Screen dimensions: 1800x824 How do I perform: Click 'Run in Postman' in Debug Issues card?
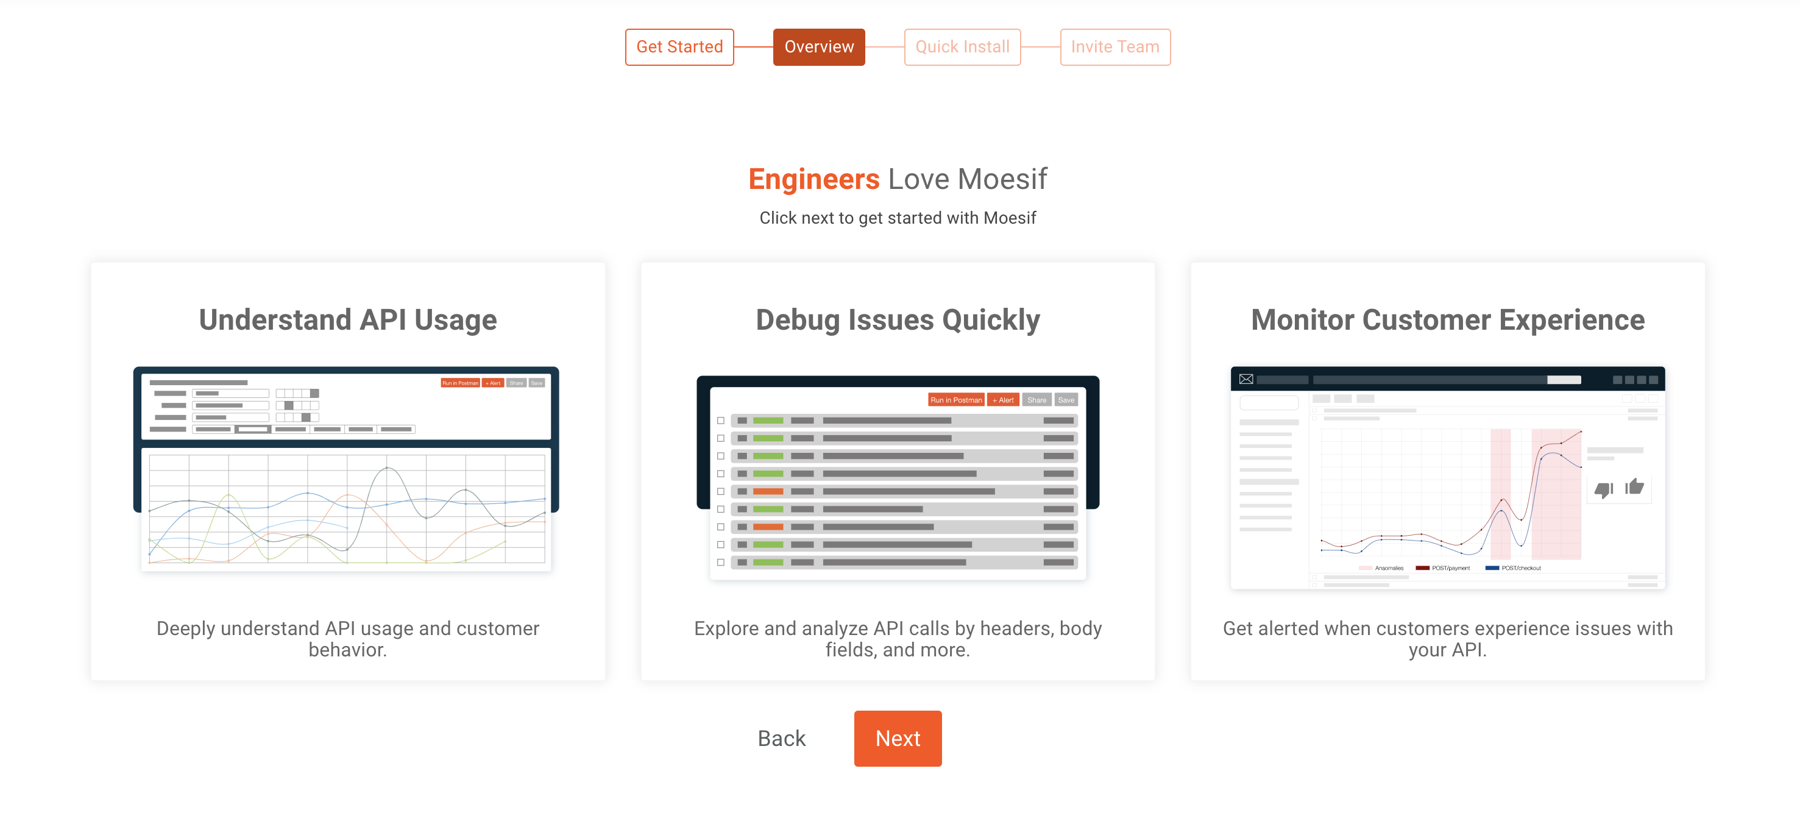(957, 400)
